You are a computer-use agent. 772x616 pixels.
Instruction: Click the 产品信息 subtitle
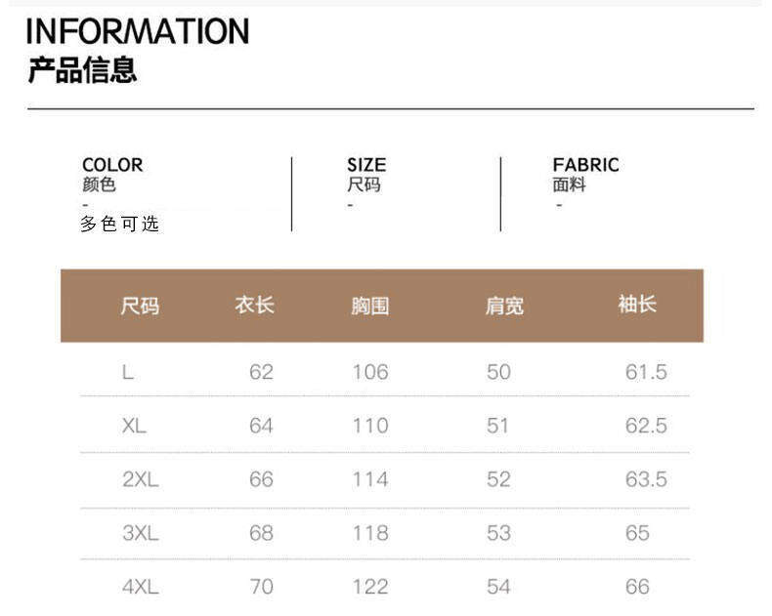[x=82, y=70]
